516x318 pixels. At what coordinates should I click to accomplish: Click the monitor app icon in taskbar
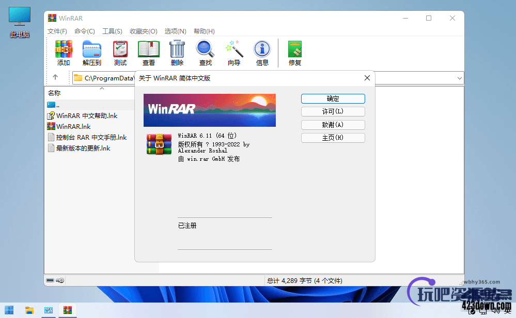(49, 310)
